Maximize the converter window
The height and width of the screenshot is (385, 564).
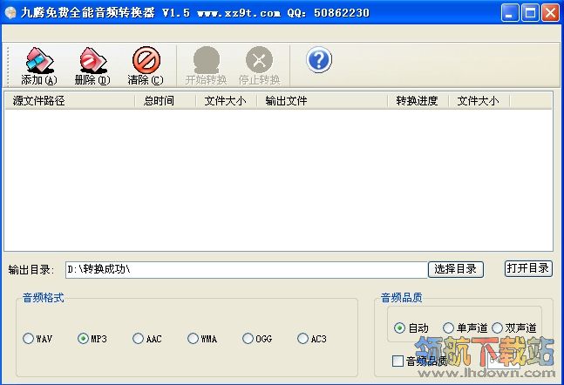pyautogui.click(x=530, y=13)
